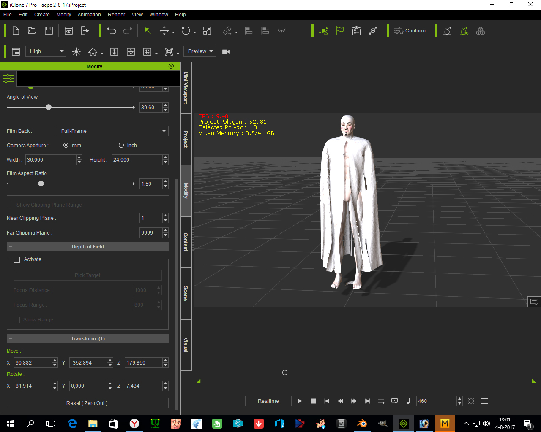The height and width of the screenshot is (432, 541).
Task: Undo the last action
Action: coord(112,31)
